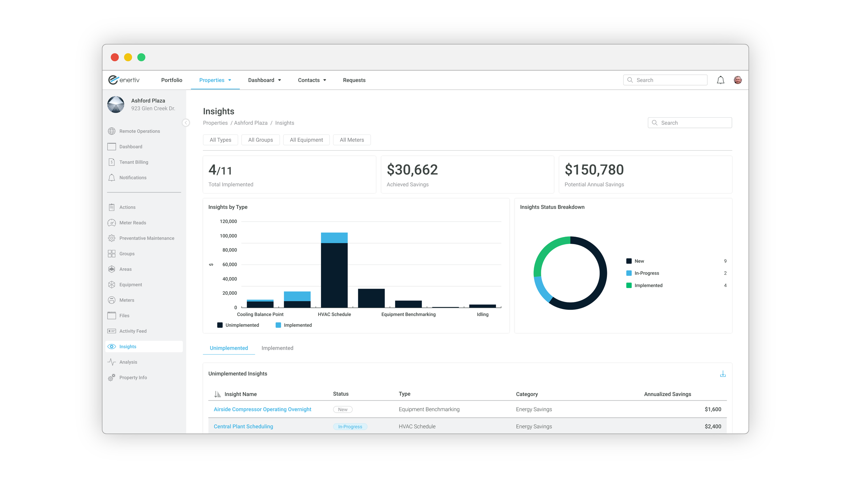Open Airside Compressor Operating Overnight insight
The height and width of the screenshot is (478, 851).
262,409
